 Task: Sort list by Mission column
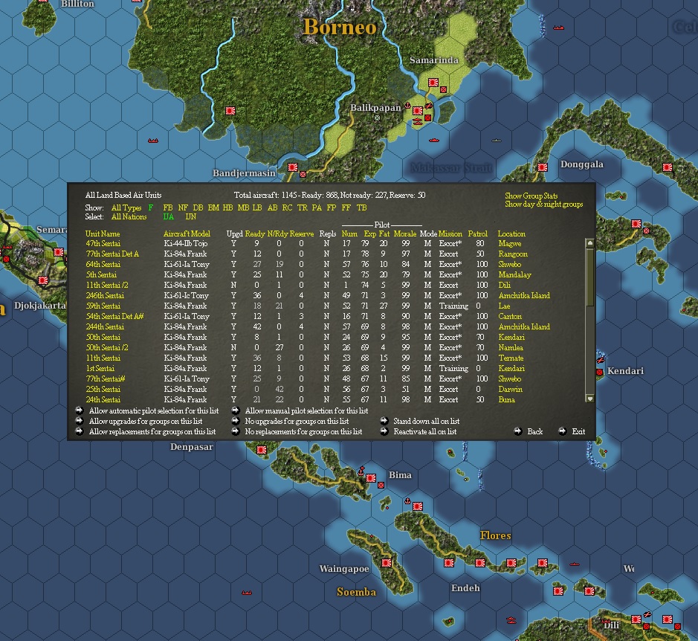[450, 233]
